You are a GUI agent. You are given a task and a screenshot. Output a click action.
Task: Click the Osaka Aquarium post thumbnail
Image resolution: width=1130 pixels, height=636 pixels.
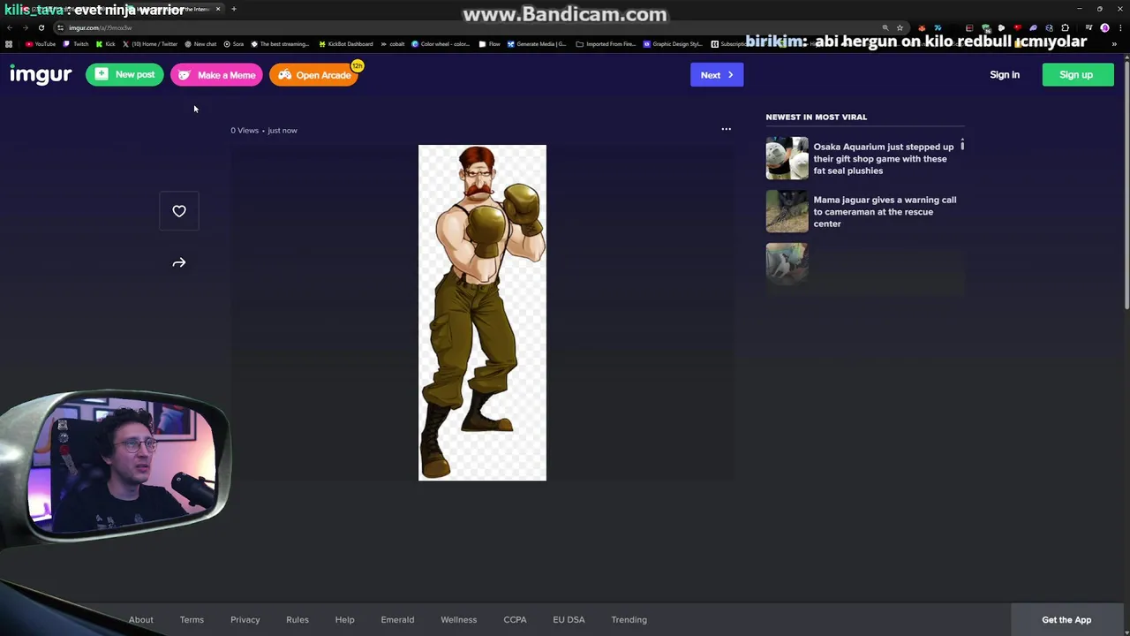pyautogui.click(x=787, y=158)
